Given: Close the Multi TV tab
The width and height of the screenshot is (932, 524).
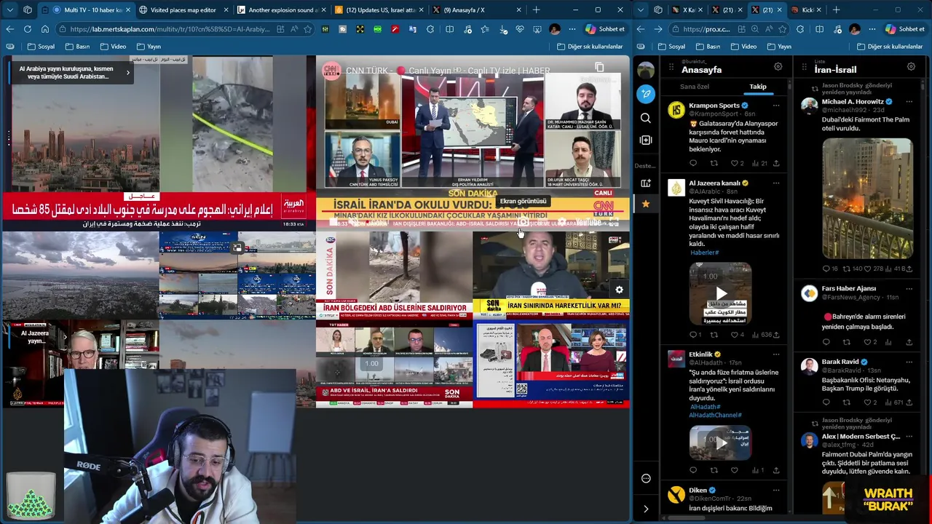Looking at the screenshot, I should pyautogui.click(x=128, y=10).
